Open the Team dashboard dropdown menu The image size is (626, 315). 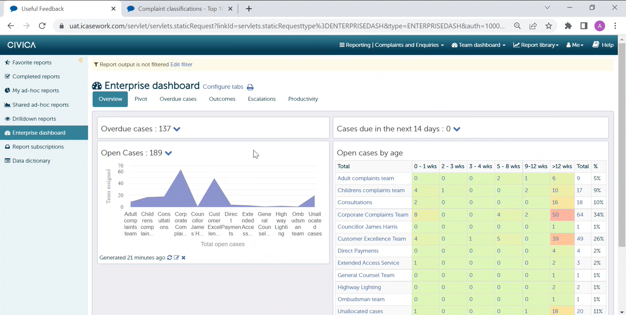click(479, 45)
